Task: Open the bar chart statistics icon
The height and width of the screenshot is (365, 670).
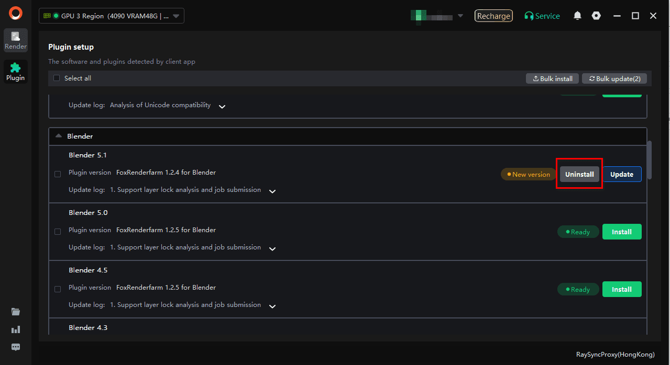Action: [16, 329]
